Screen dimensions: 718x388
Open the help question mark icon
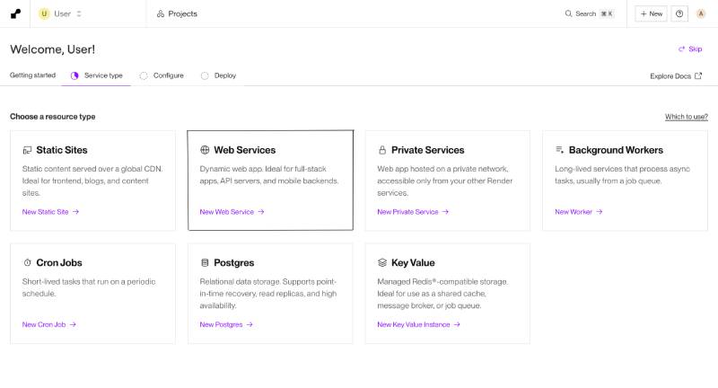point(679,13)
